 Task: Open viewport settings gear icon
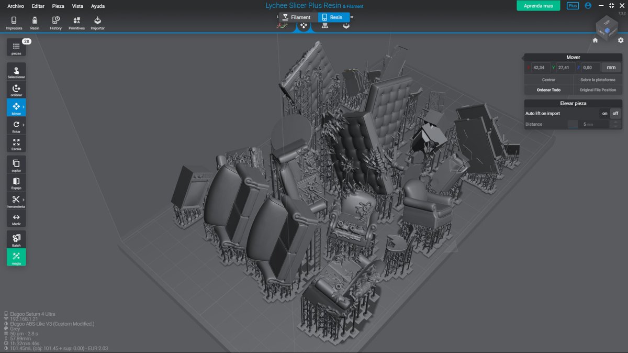tap(621, 40)
